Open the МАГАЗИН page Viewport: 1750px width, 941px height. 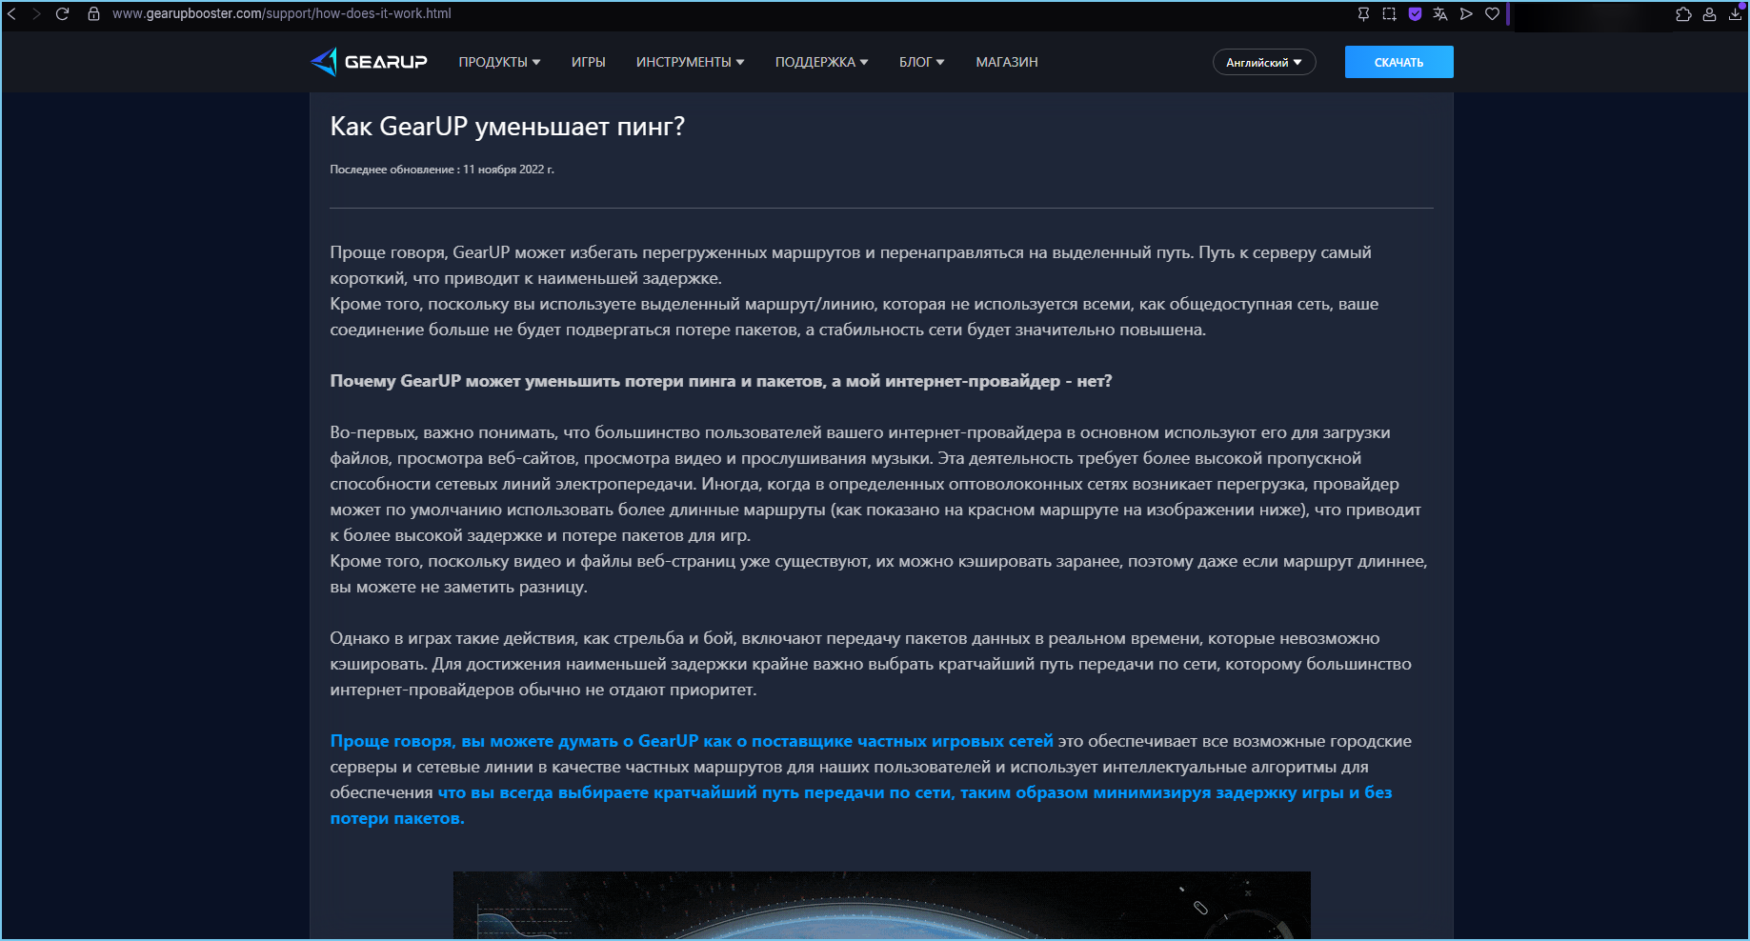point(1007,62)
